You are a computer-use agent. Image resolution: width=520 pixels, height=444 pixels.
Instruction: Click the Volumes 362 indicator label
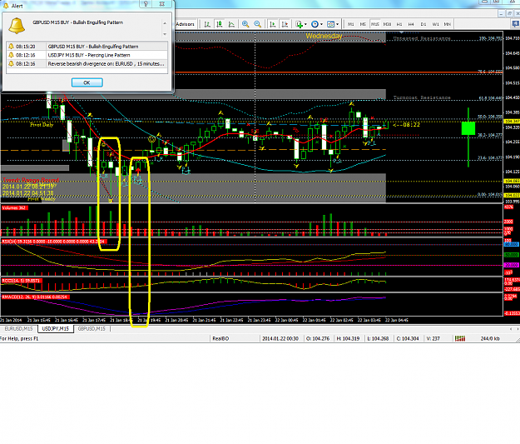pos(14,208)
